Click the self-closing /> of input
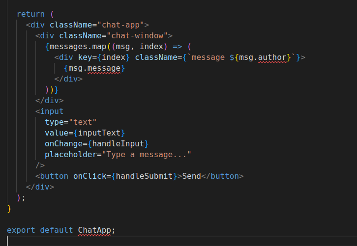The width and height of the screenshot is (357, 246). (40, 165)
